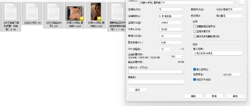Screen dimensions: 251x106
Task: Open the CPU 线程数 dropdown showing 12
Action: coord(165,49)
